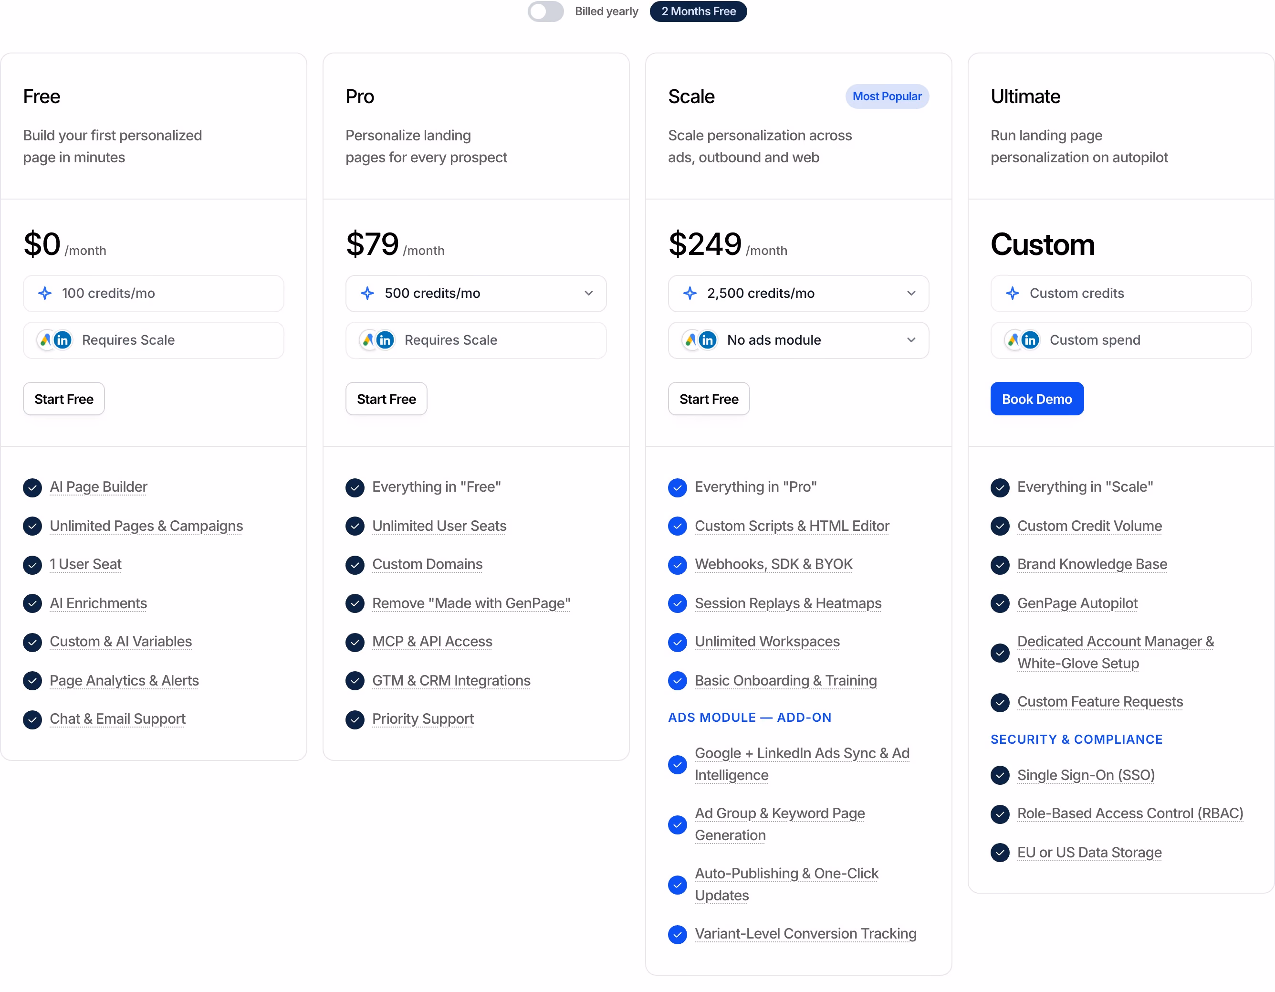1275x992 pixels.
Task: Click Start Free in the Free plan
Action: coord(63,399)
